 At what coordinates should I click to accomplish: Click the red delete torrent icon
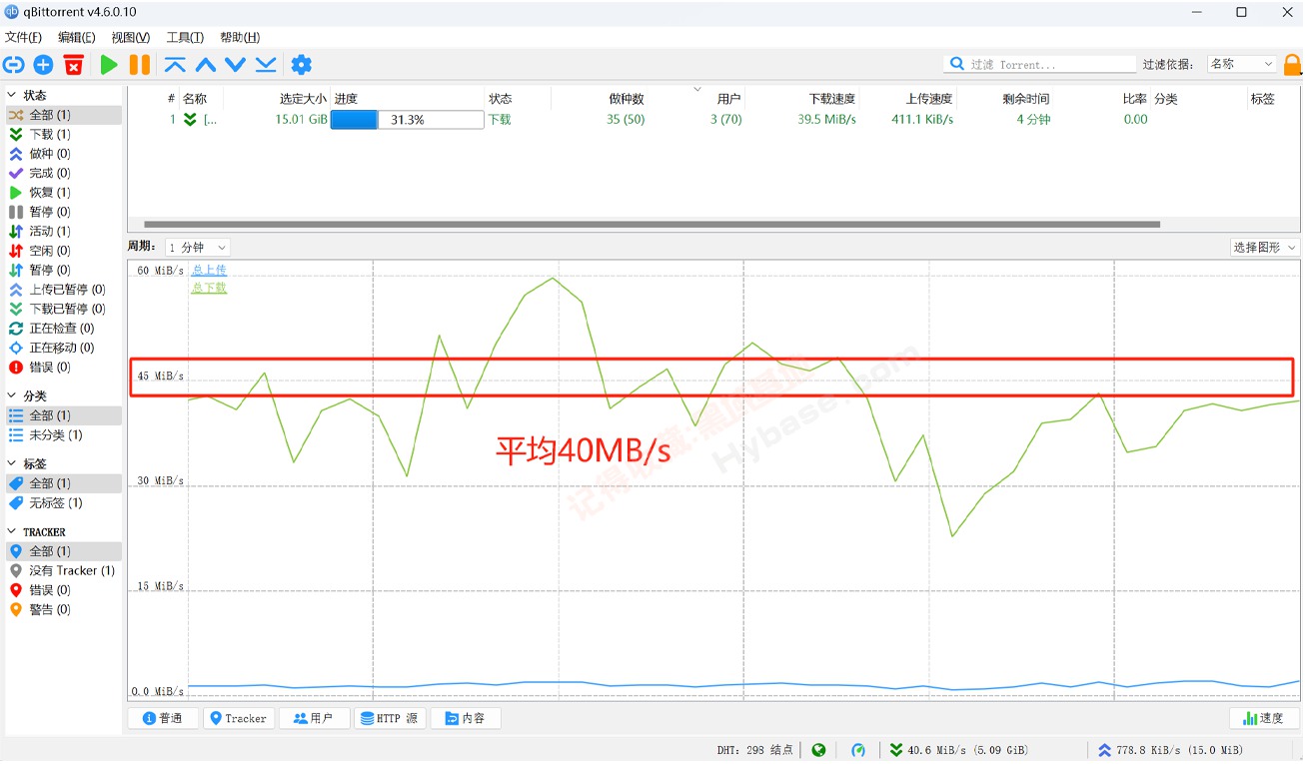pos(73,65)
